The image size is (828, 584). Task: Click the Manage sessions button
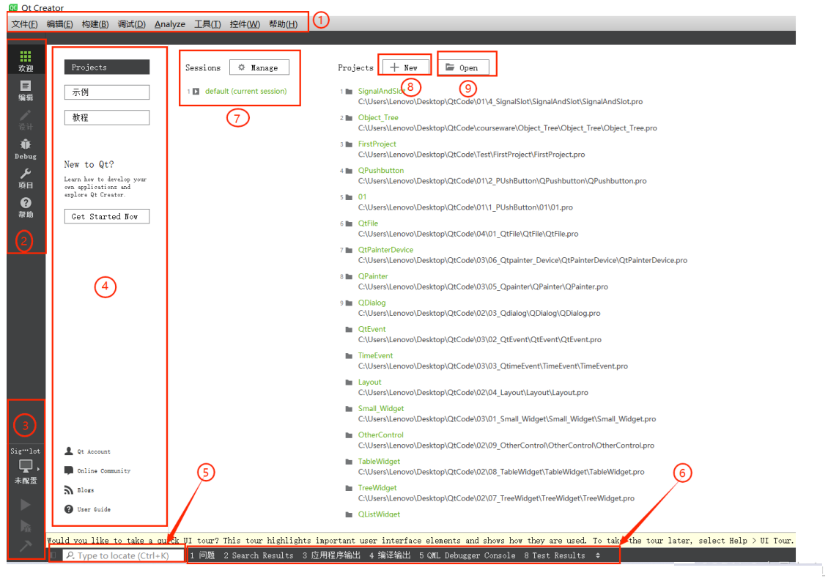[x=259, y=67]
